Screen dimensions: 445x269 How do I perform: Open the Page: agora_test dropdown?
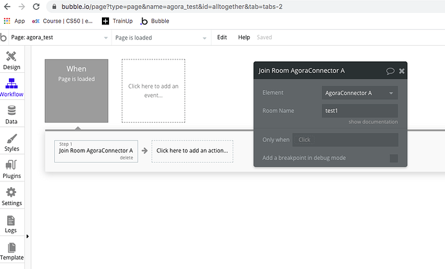59,37
